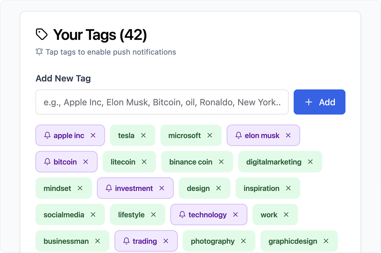Viewport: 381px width, 253px height.
Task: Delete the photography tag
Action: pyautogui.click(x=243, y=241)
